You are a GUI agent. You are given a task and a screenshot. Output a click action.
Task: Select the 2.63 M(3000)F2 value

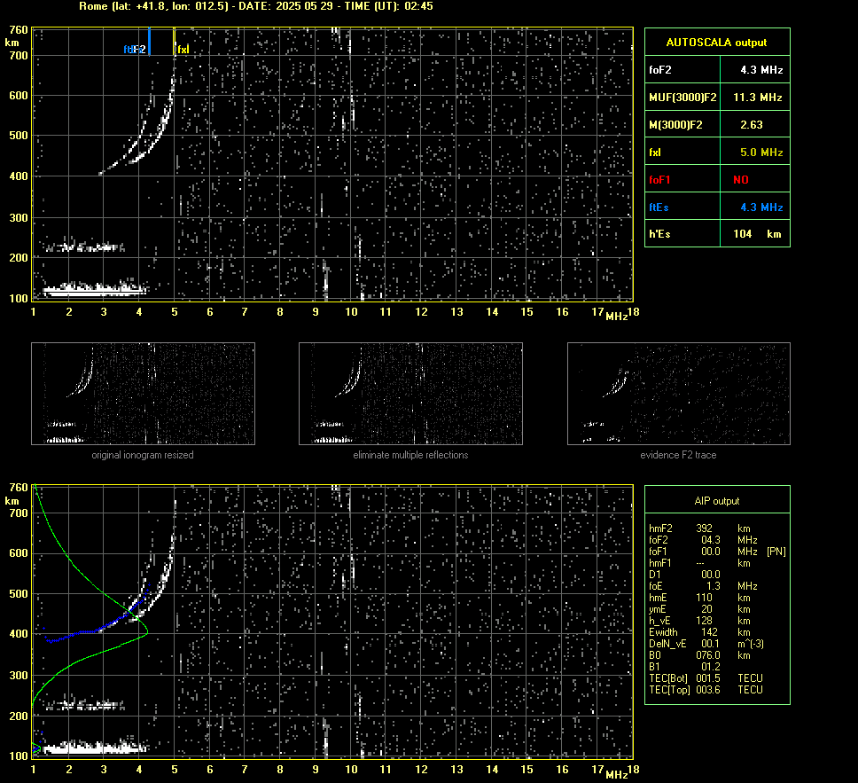point(752,125)
